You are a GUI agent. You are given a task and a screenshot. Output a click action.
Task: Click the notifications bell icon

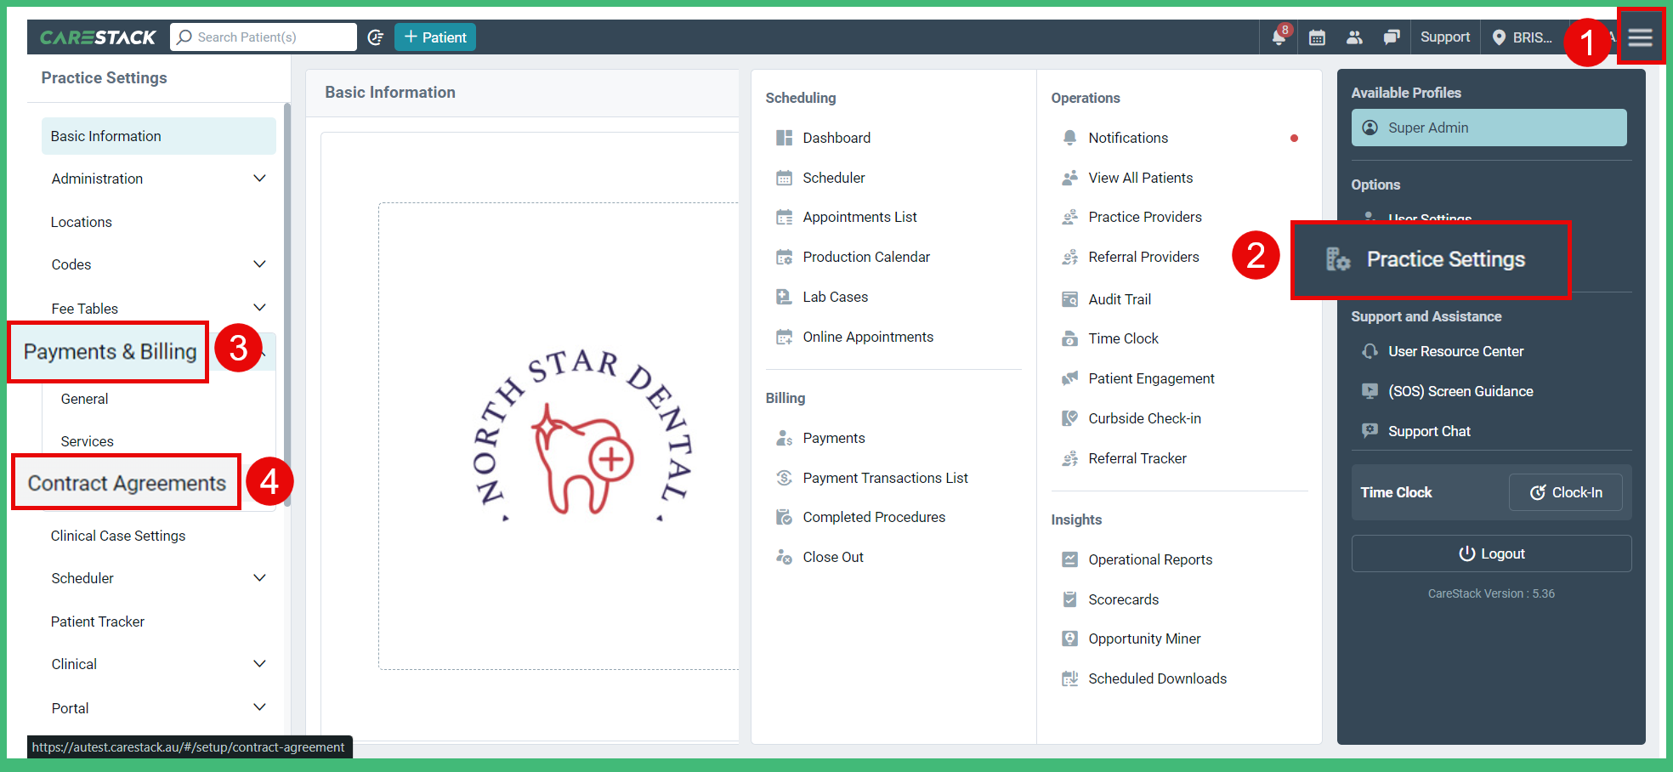[1279, 37]
